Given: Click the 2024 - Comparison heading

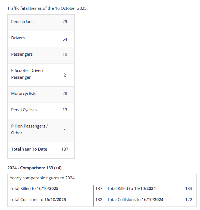Looking at the screenshot, I should pos(35,168).
